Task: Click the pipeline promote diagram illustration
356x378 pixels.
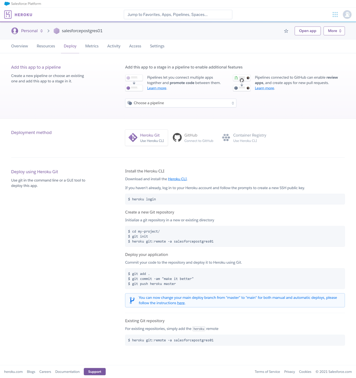Action: click(134, 83)
